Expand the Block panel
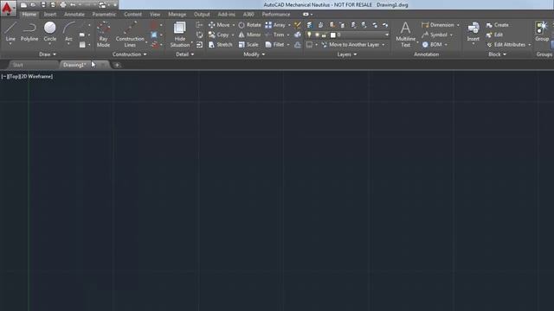 [x=497, y=54]
